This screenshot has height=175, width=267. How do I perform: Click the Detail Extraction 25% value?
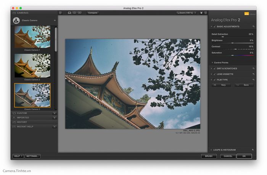[x=251, y=34]
